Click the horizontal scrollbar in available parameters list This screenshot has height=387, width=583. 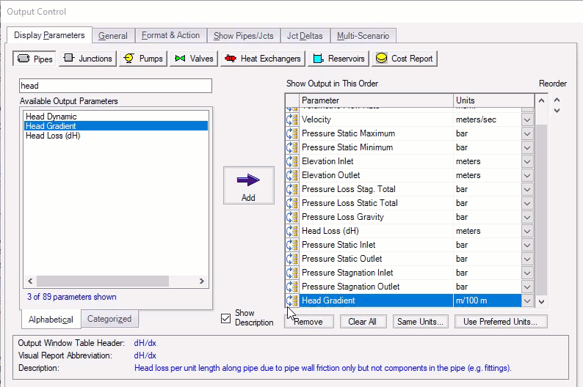click(x=103, y=281)
